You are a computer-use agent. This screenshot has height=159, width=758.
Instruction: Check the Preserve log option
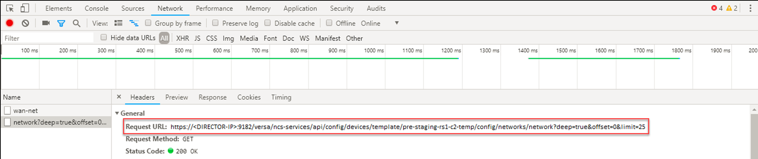(215, 23)
